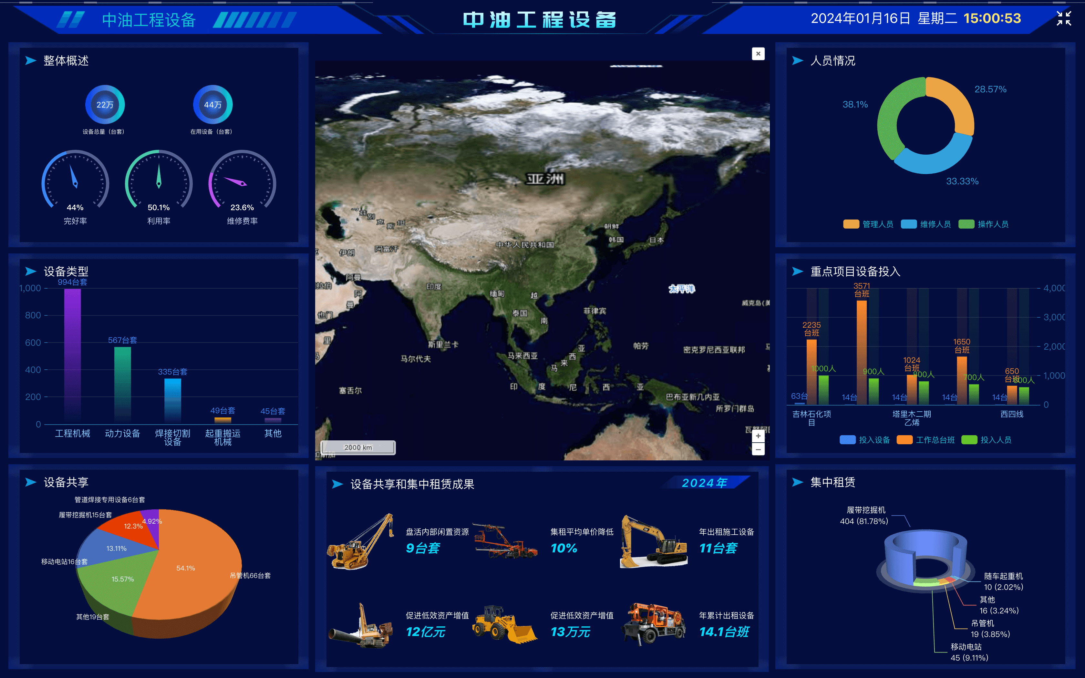This screenshot has height=678, width=1085.
Task: Click the 移动电站 45 (9.11%) label
Action: click(x=969, y=652)
